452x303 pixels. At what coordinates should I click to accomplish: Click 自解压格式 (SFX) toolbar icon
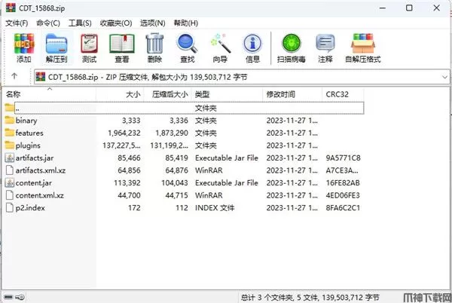coord(363,44)
